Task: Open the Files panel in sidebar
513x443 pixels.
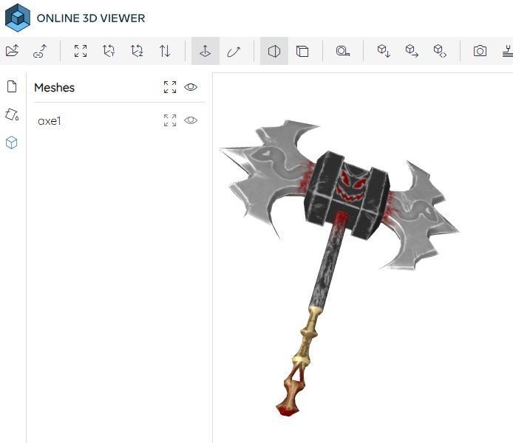Action: [x=12, y=86]
